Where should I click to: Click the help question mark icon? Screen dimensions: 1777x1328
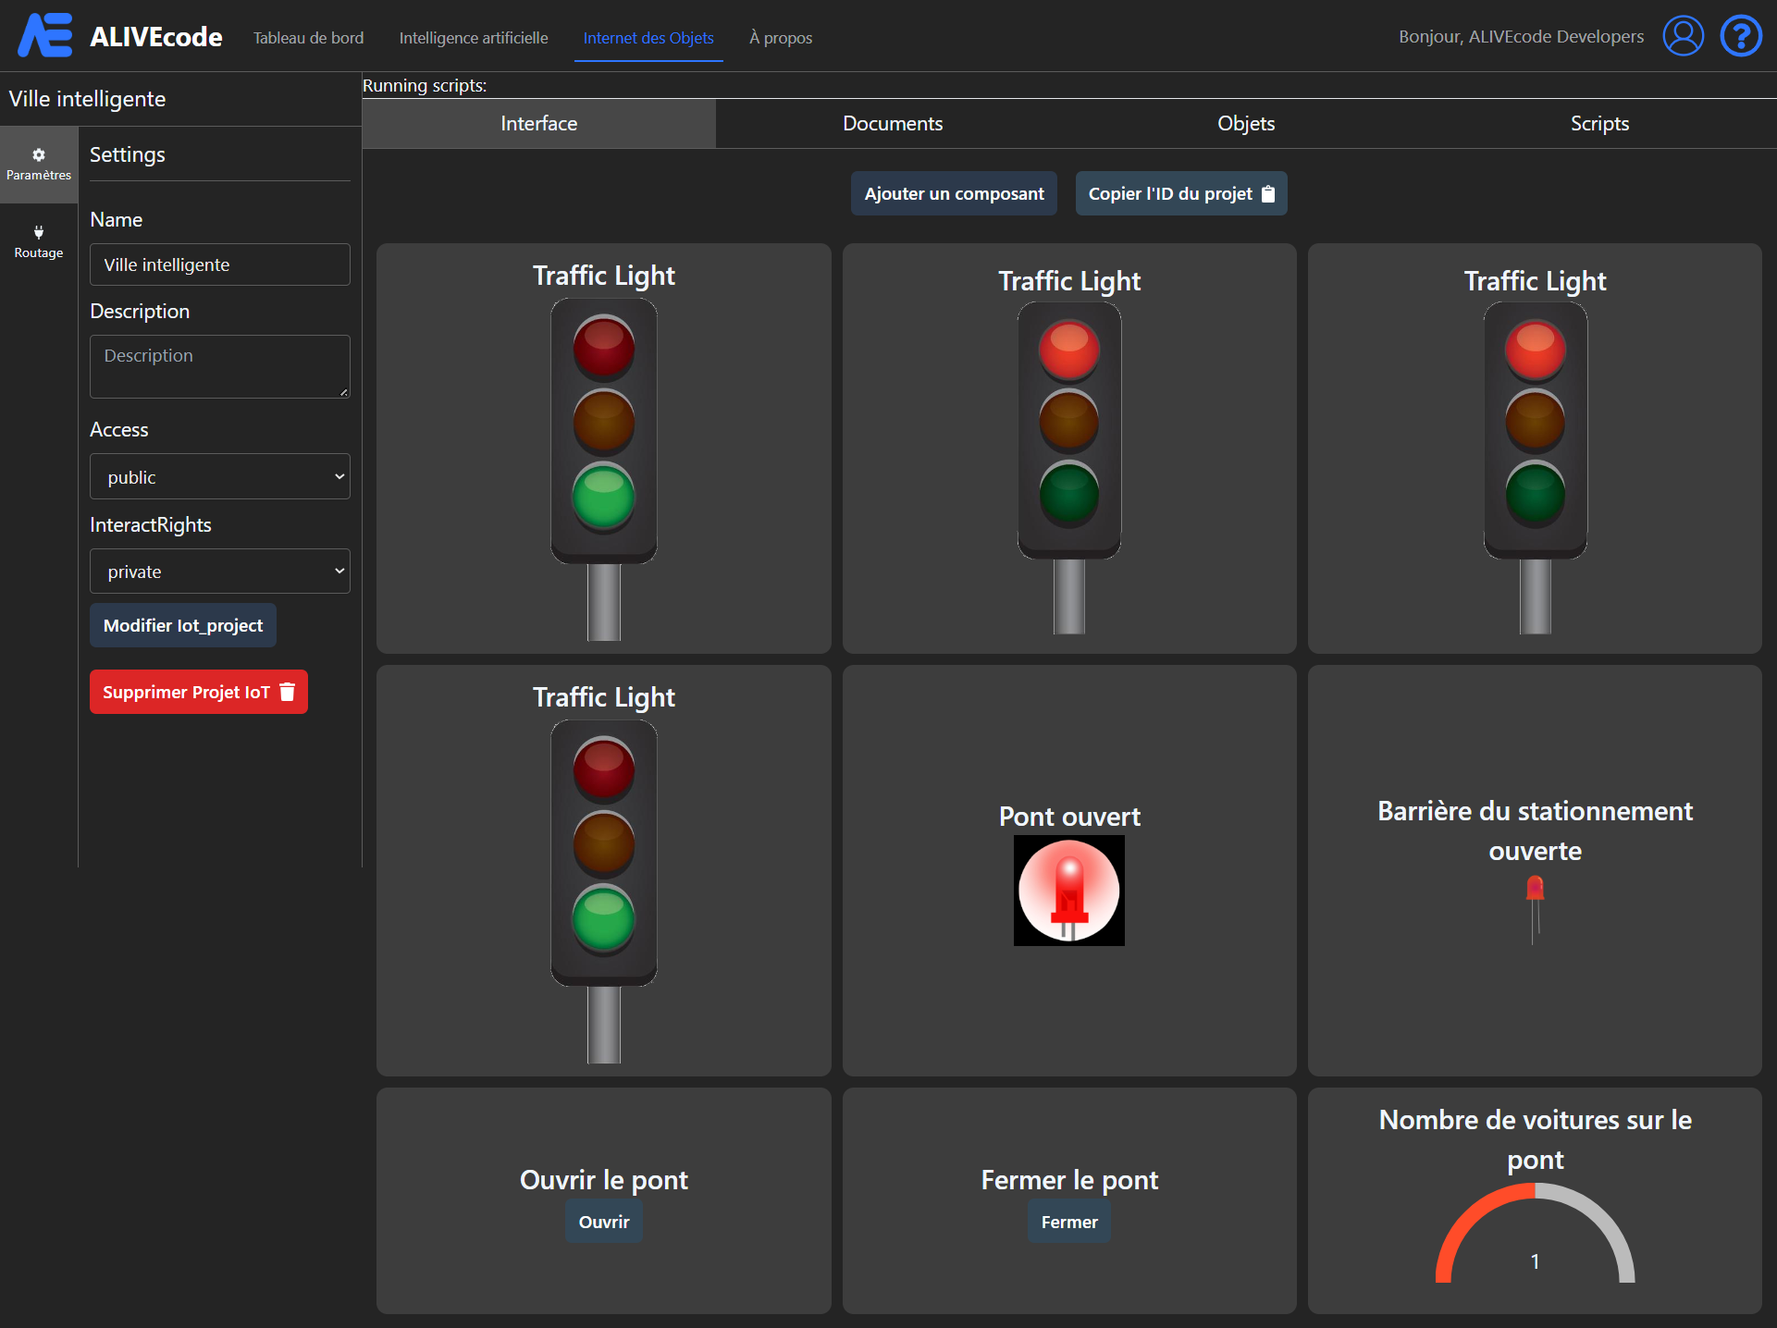(x=1740, y=37)
